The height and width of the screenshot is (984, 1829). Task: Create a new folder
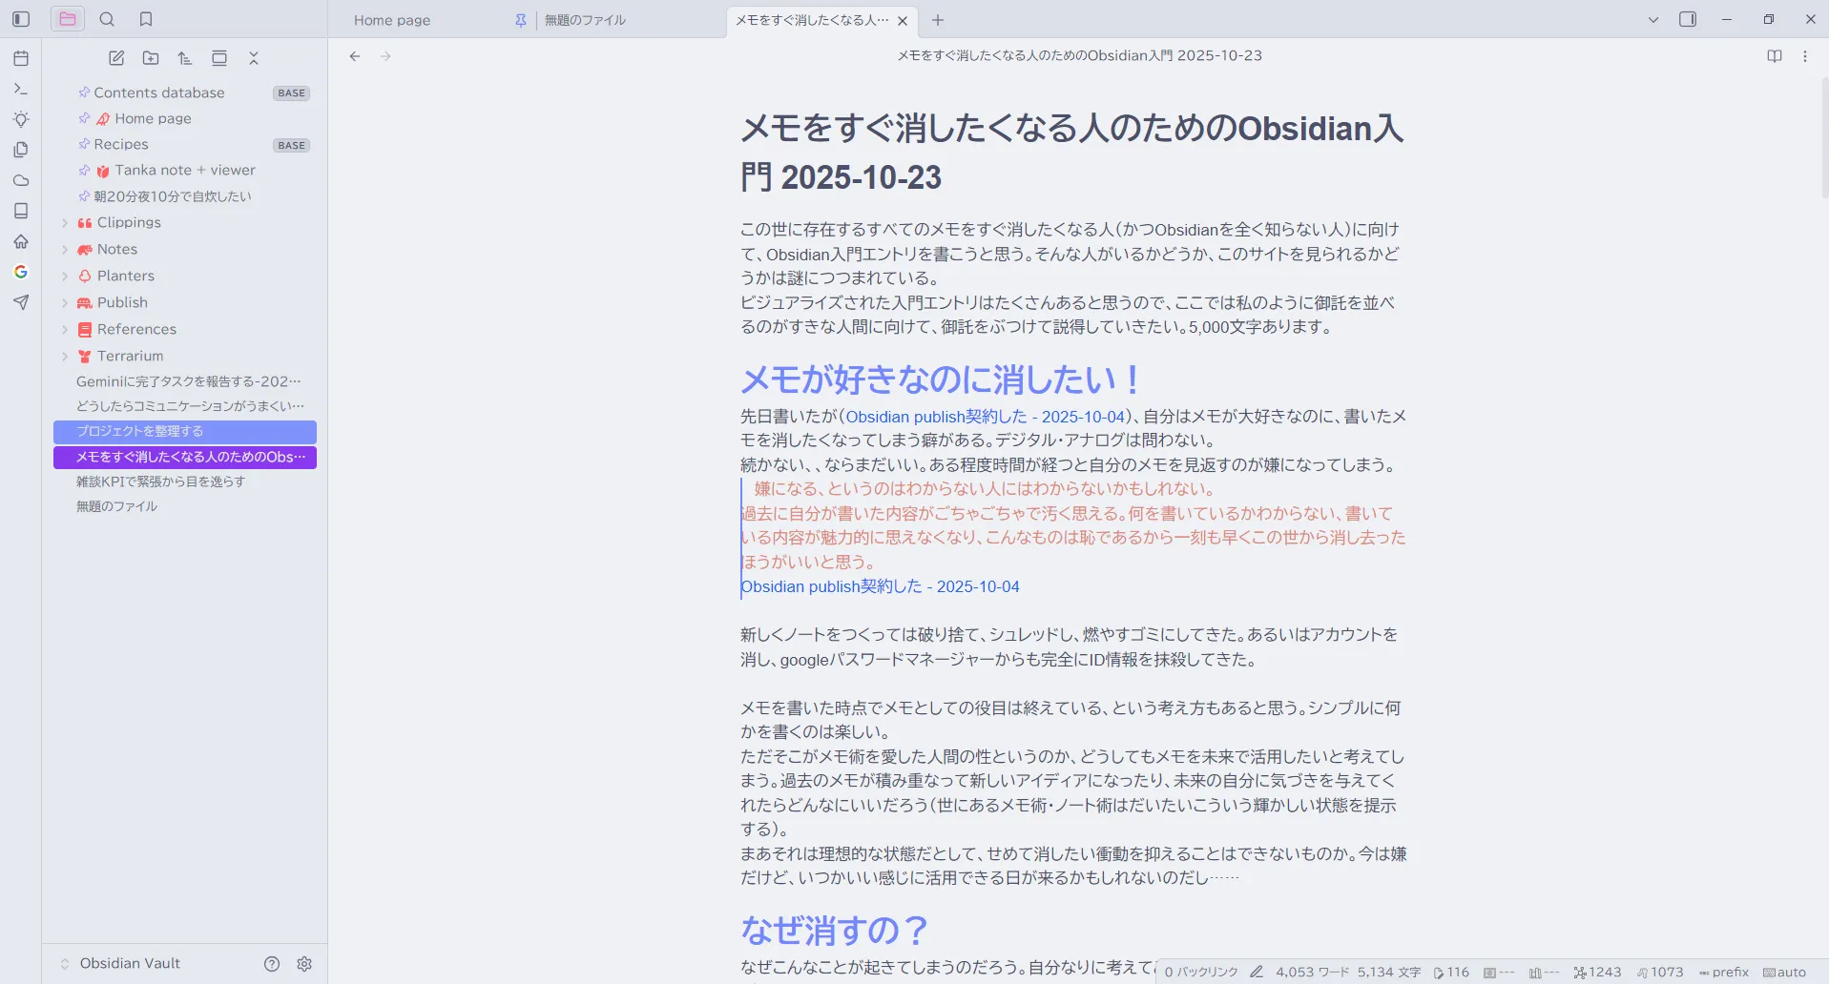[x=151, y=58]
